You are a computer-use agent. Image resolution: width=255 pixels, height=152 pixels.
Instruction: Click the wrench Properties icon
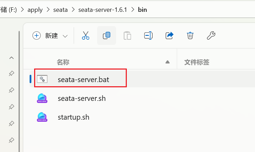coord(211,35)
